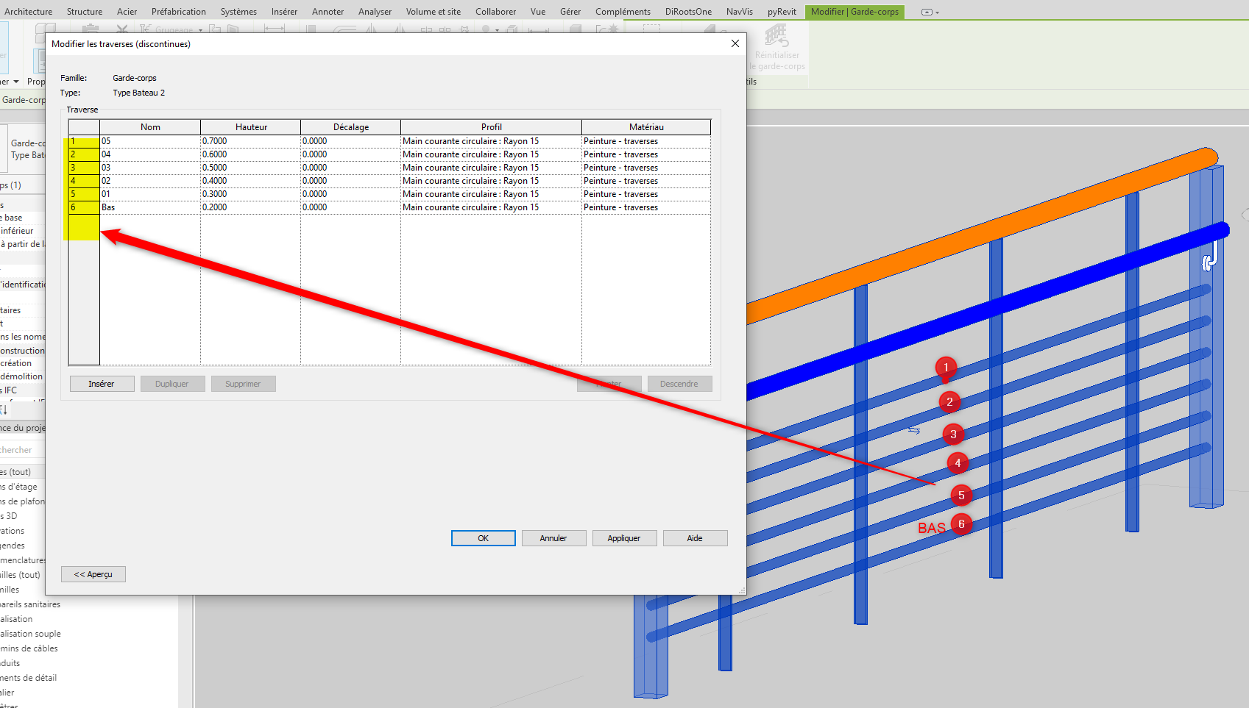Click the Nom cell containing Bas
This screenshot has width=1249, height=708.
(149, 207)
